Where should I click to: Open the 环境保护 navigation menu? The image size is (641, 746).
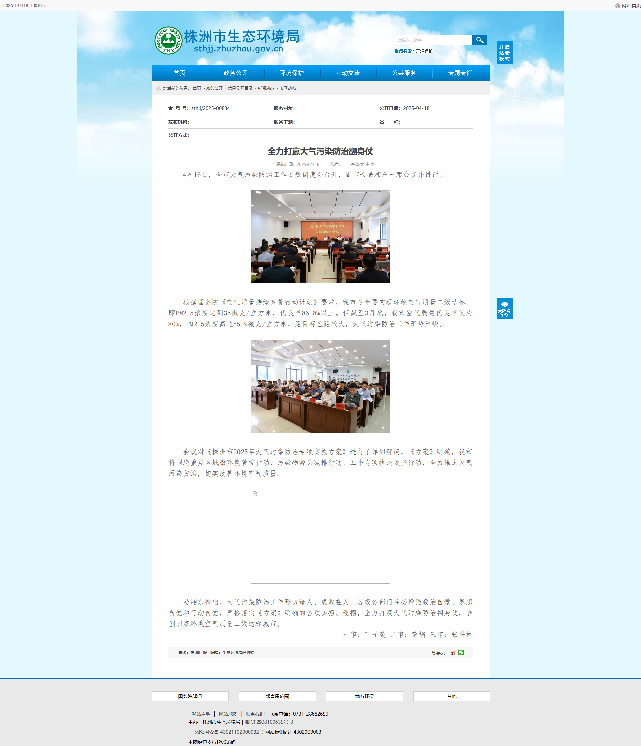292,73
